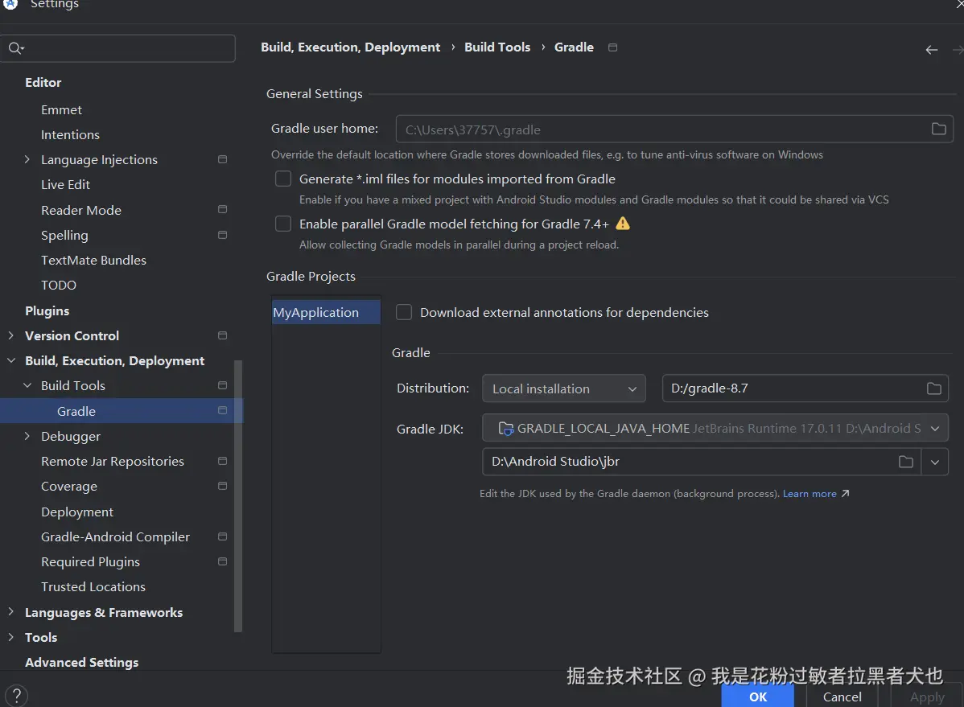964x707 pixels.
Task: Open the Gradle JDK dropdown
Action: pos(715,429)
